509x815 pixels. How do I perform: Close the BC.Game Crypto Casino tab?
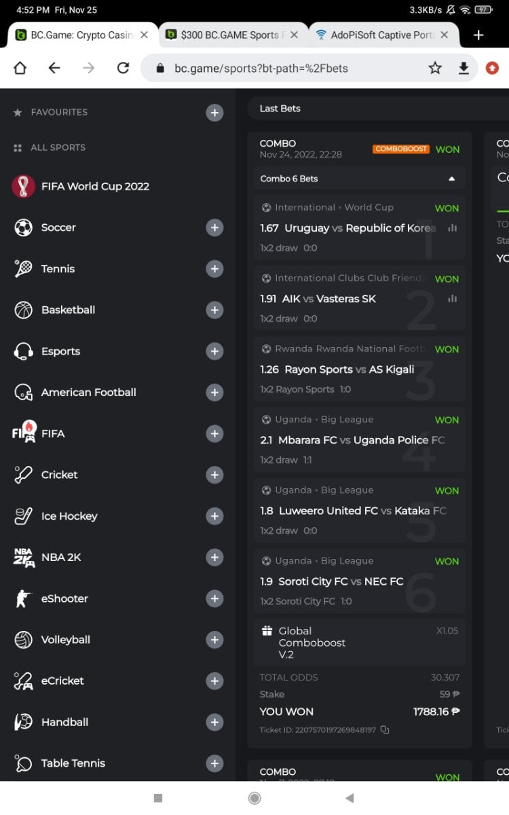144,35
